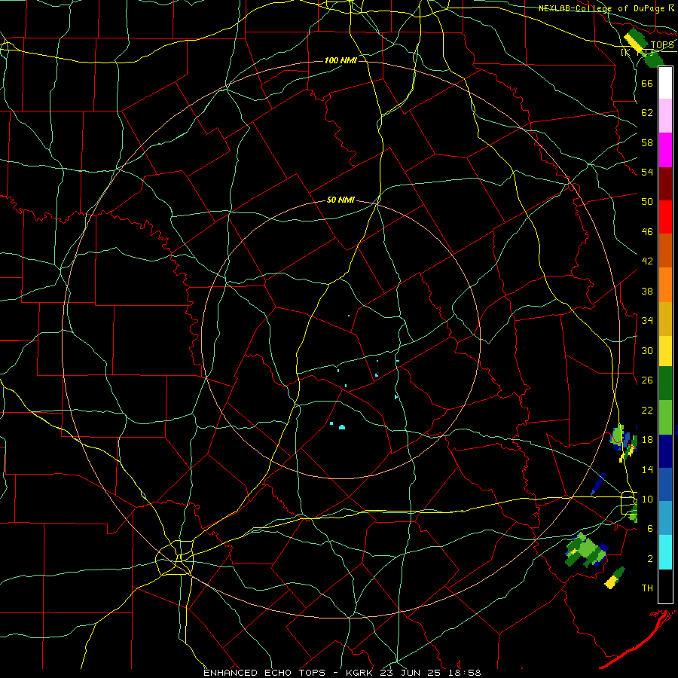This screenshot has width=678, height=678.
Task: Click the white swatch in the tops legend
Action: [665, 83]
